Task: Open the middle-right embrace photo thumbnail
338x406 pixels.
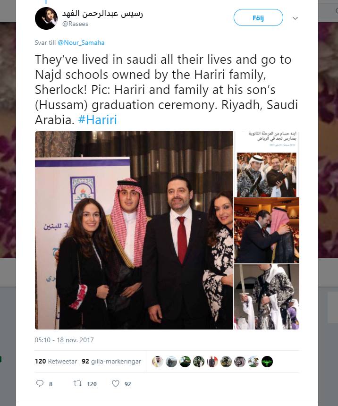Action: point(267,230)
